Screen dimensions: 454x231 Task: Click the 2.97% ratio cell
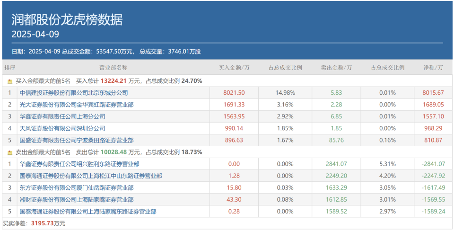pos(387,212)
